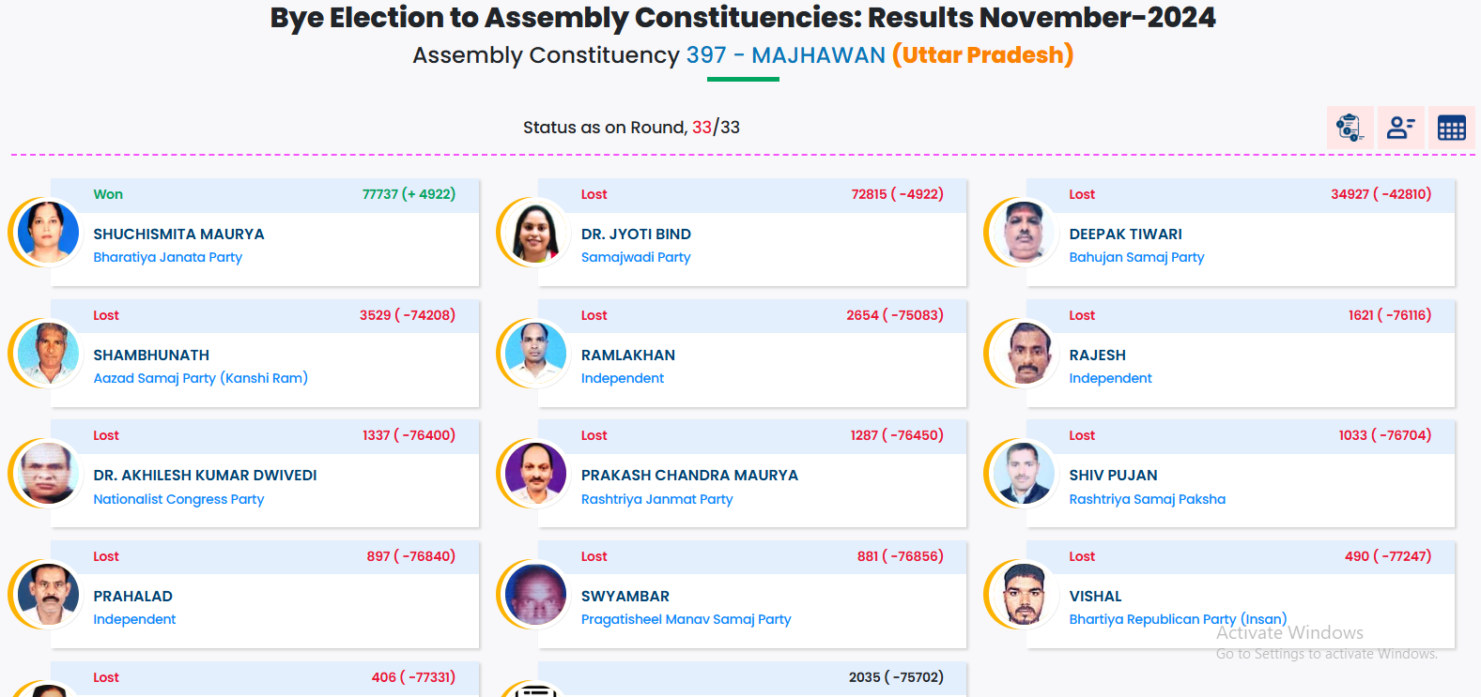Click Vishal's candidate photo
The image size is (1481, 697).
(x=1024, y=594)
